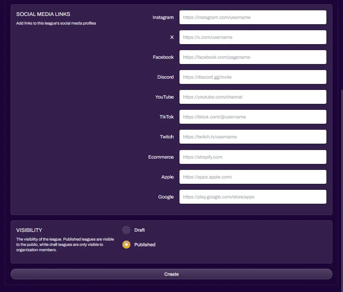Click the Google Play store URL field
This screenshot has height=292, width=343.
[x=253, y=197]
